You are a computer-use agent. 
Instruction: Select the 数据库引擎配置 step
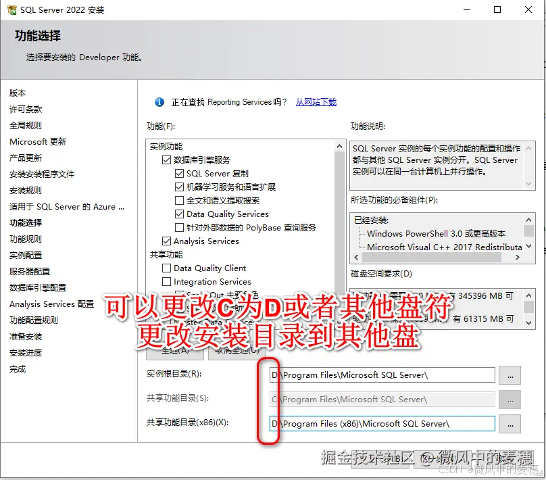tap(38, 288)
